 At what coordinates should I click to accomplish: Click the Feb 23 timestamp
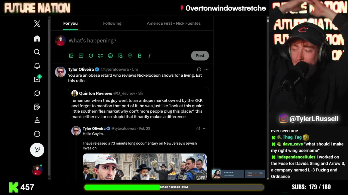pos(145,128)
